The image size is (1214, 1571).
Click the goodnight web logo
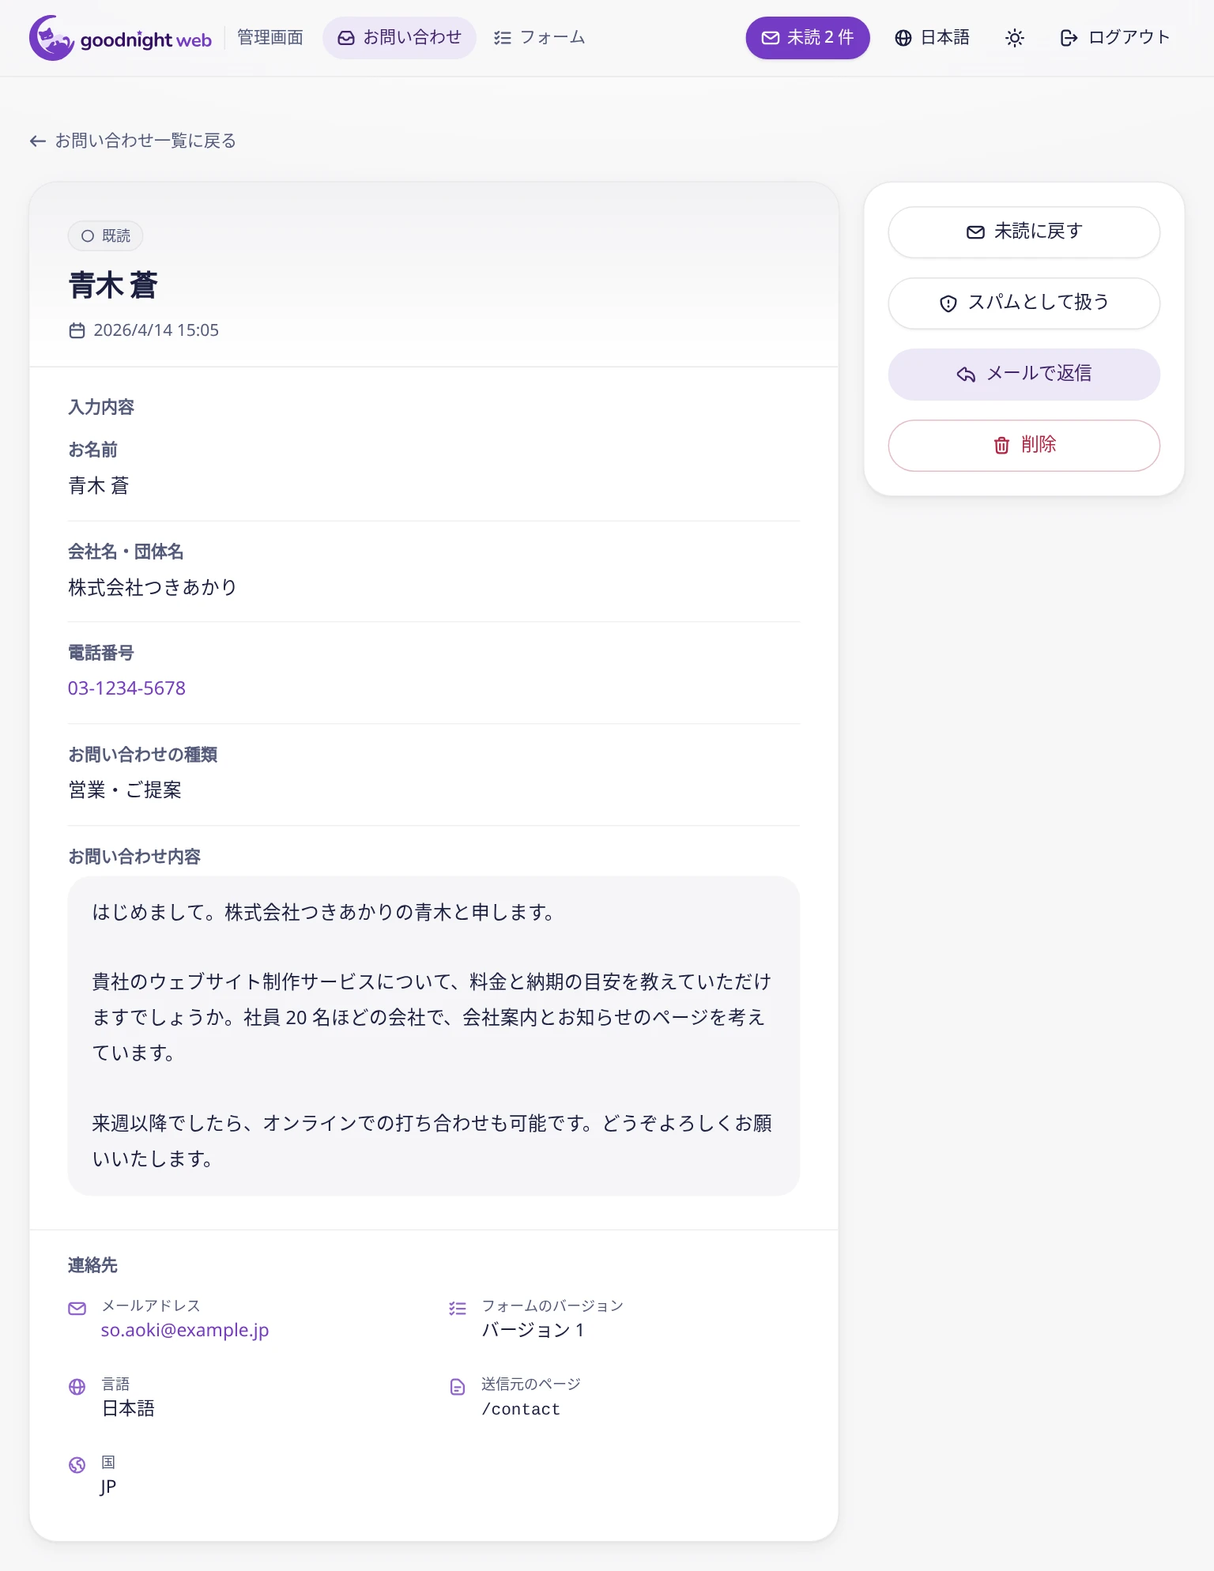click(x=120, y=38)
